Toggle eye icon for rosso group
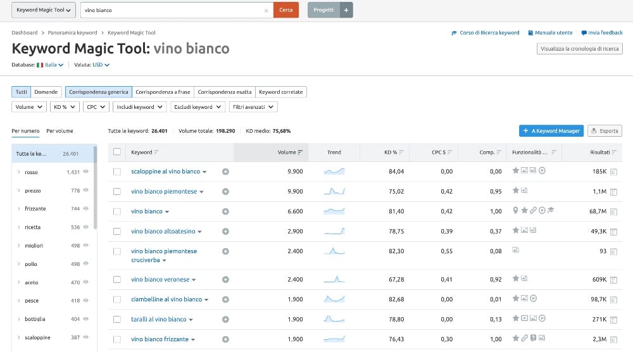This screenshot has height=352, width=633. (85, 172)
